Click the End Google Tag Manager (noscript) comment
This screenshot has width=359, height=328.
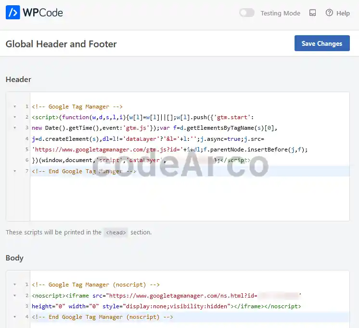point(103,317)
